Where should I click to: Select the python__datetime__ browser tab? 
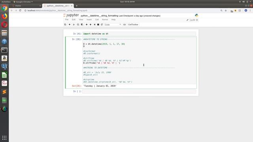[x=58, y=6]
